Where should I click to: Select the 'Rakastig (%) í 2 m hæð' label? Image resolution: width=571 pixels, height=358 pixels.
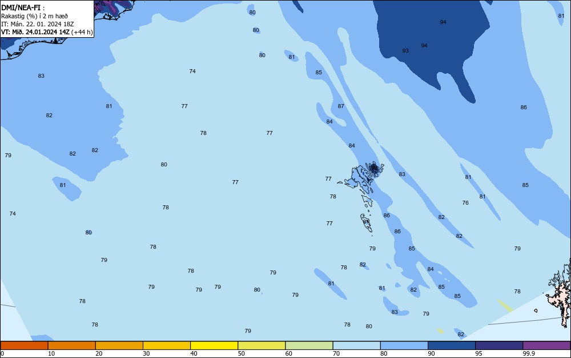[34, 16]
